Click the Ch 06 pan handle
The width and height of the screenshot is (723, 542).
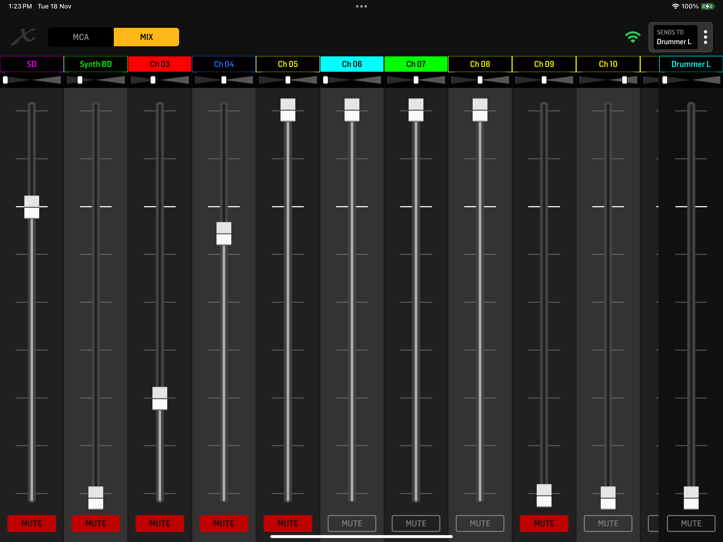(x=326, y=80)
